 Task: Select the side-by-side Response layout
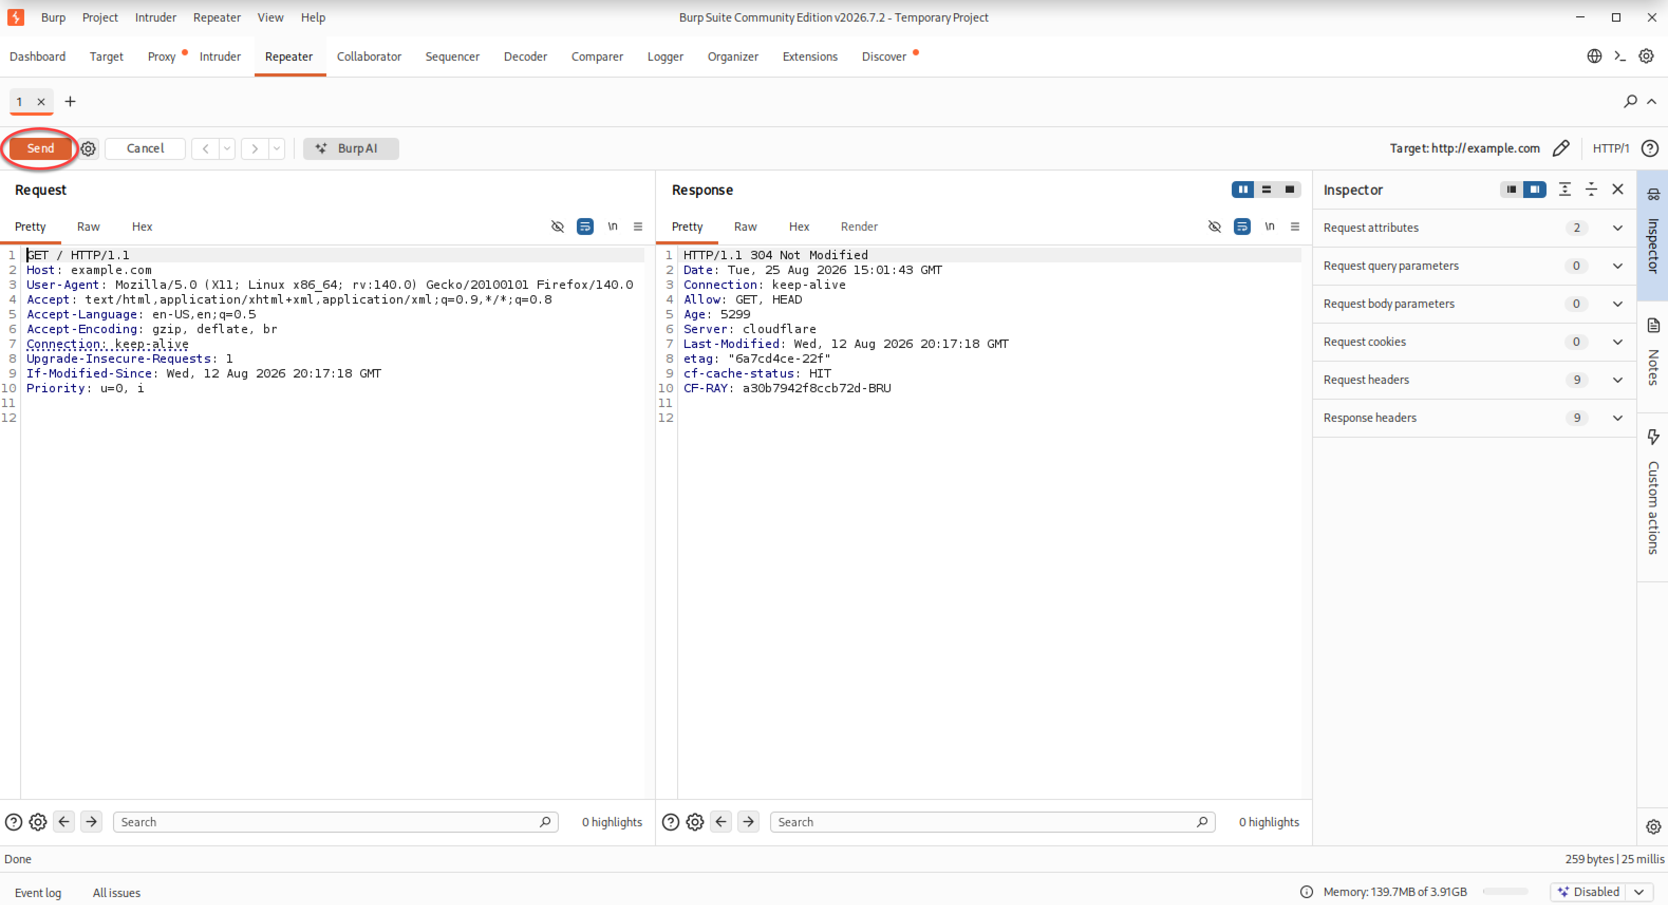pos(1243,190)
